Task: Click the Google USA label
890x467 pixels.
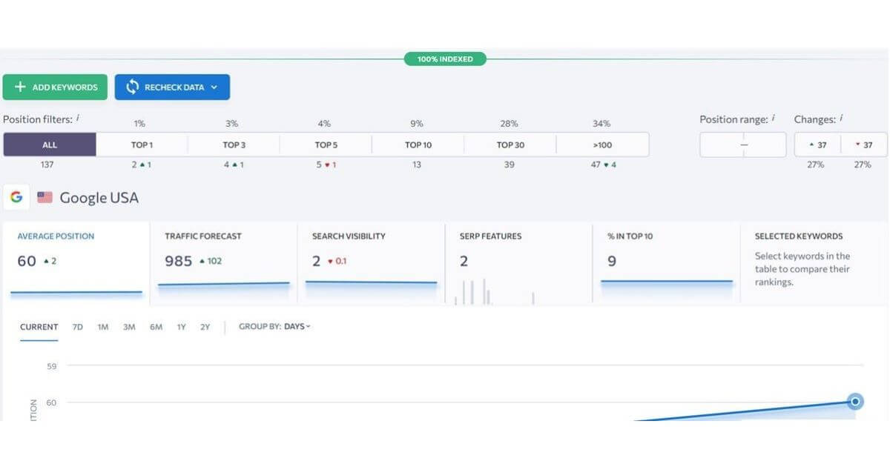Action: [x=99, y=198]
